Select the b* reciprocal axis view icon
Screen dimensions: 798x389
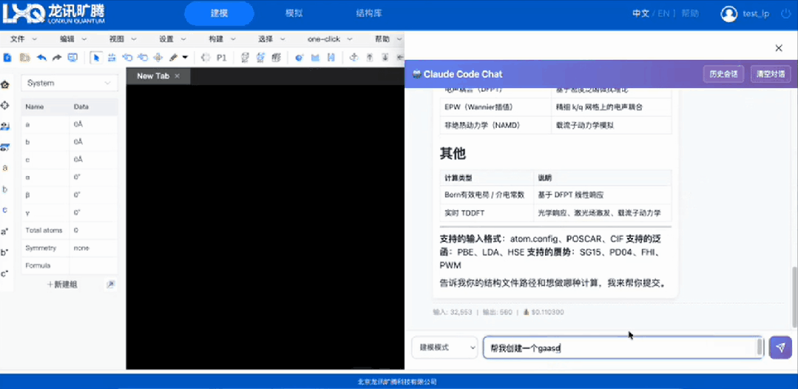4,252
